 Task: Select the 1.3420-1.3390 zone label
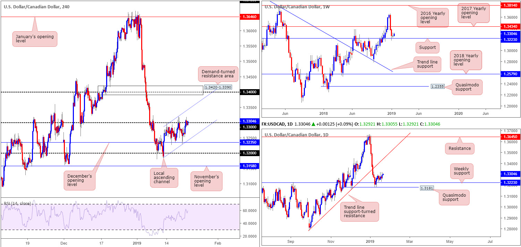click(218, 87)
